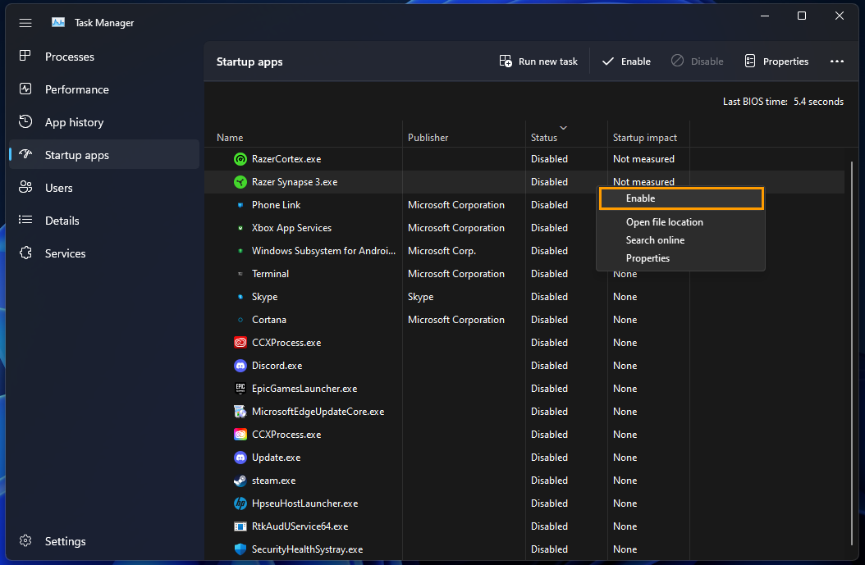This screenshot has width=865, height=565.
Task: Choose Properties in the context menu
Action: pos(680,258)
